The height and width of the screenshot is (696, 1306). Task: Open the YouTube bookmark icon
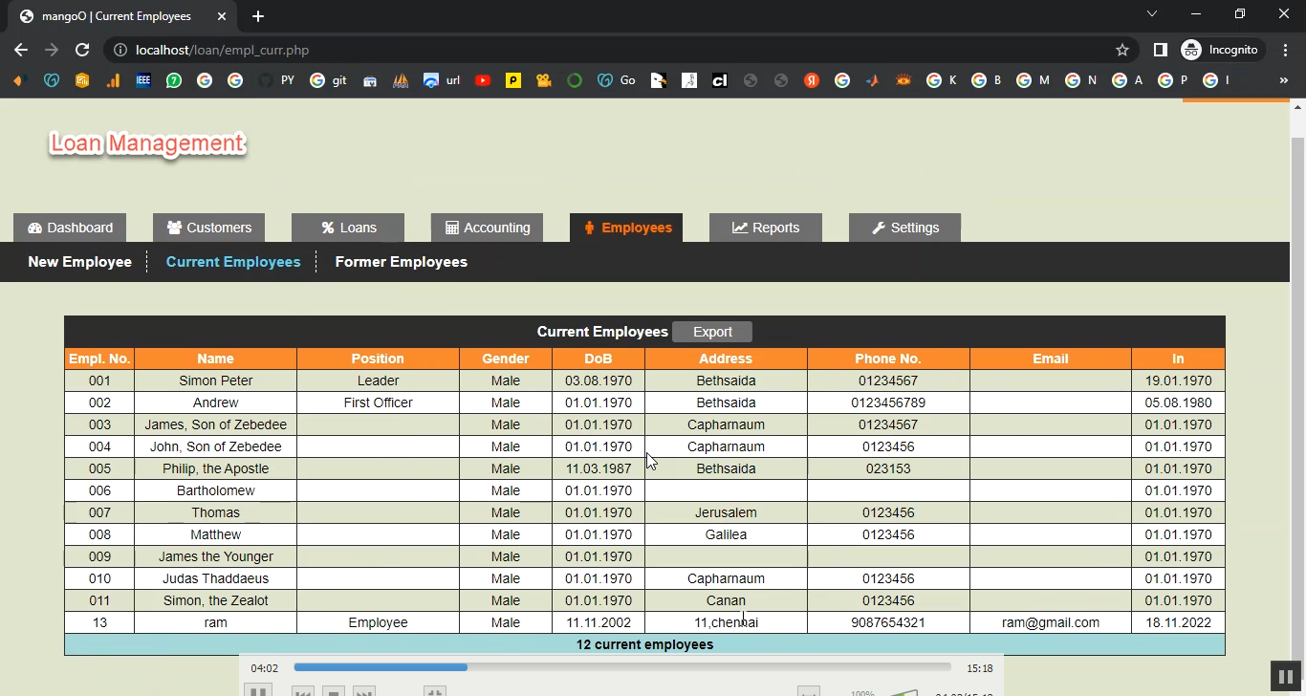[x=483, y=80]
